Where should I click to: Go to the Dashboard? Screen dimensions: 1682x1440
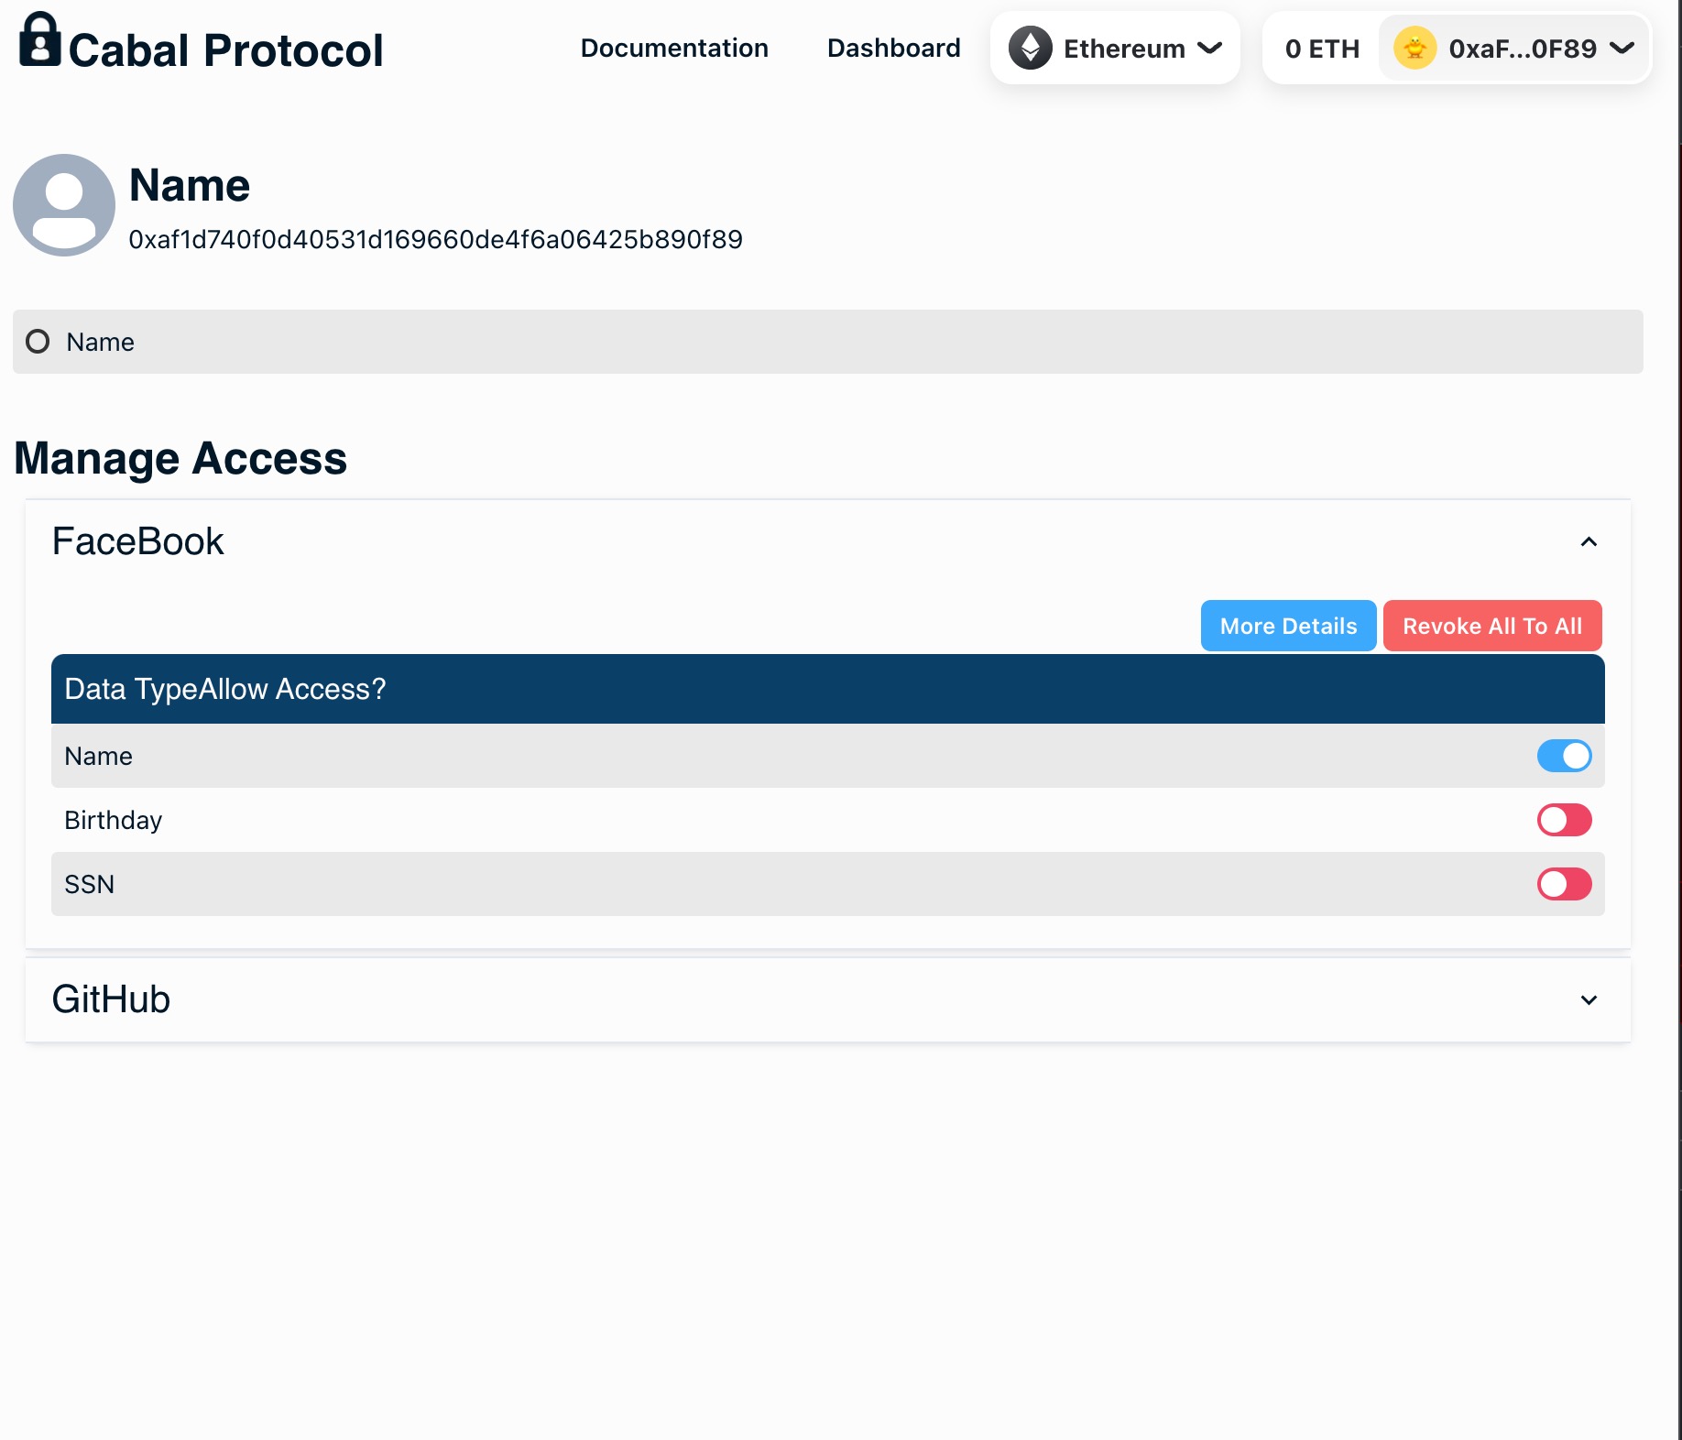[893, 48]
